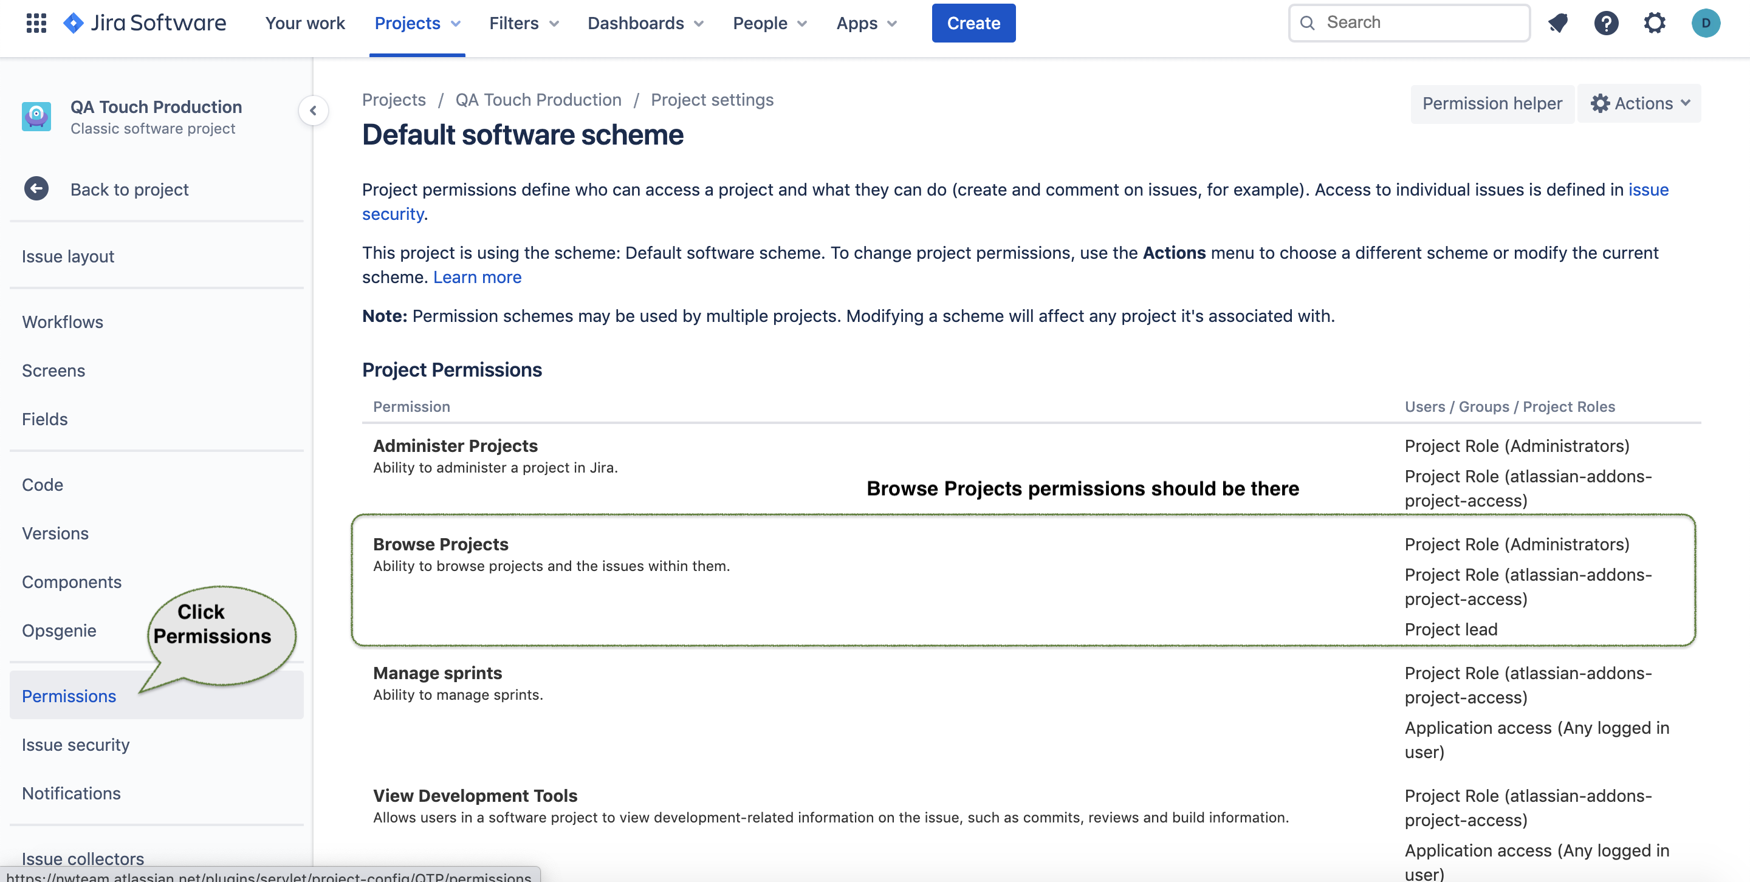
Task: Click Browse Projects' Project Role (Administrators) entry
Action: point(1516,544)
